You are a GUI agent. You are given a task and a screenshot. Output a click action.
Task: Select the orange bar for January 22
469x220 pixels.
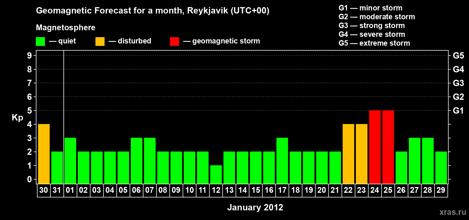348,154
